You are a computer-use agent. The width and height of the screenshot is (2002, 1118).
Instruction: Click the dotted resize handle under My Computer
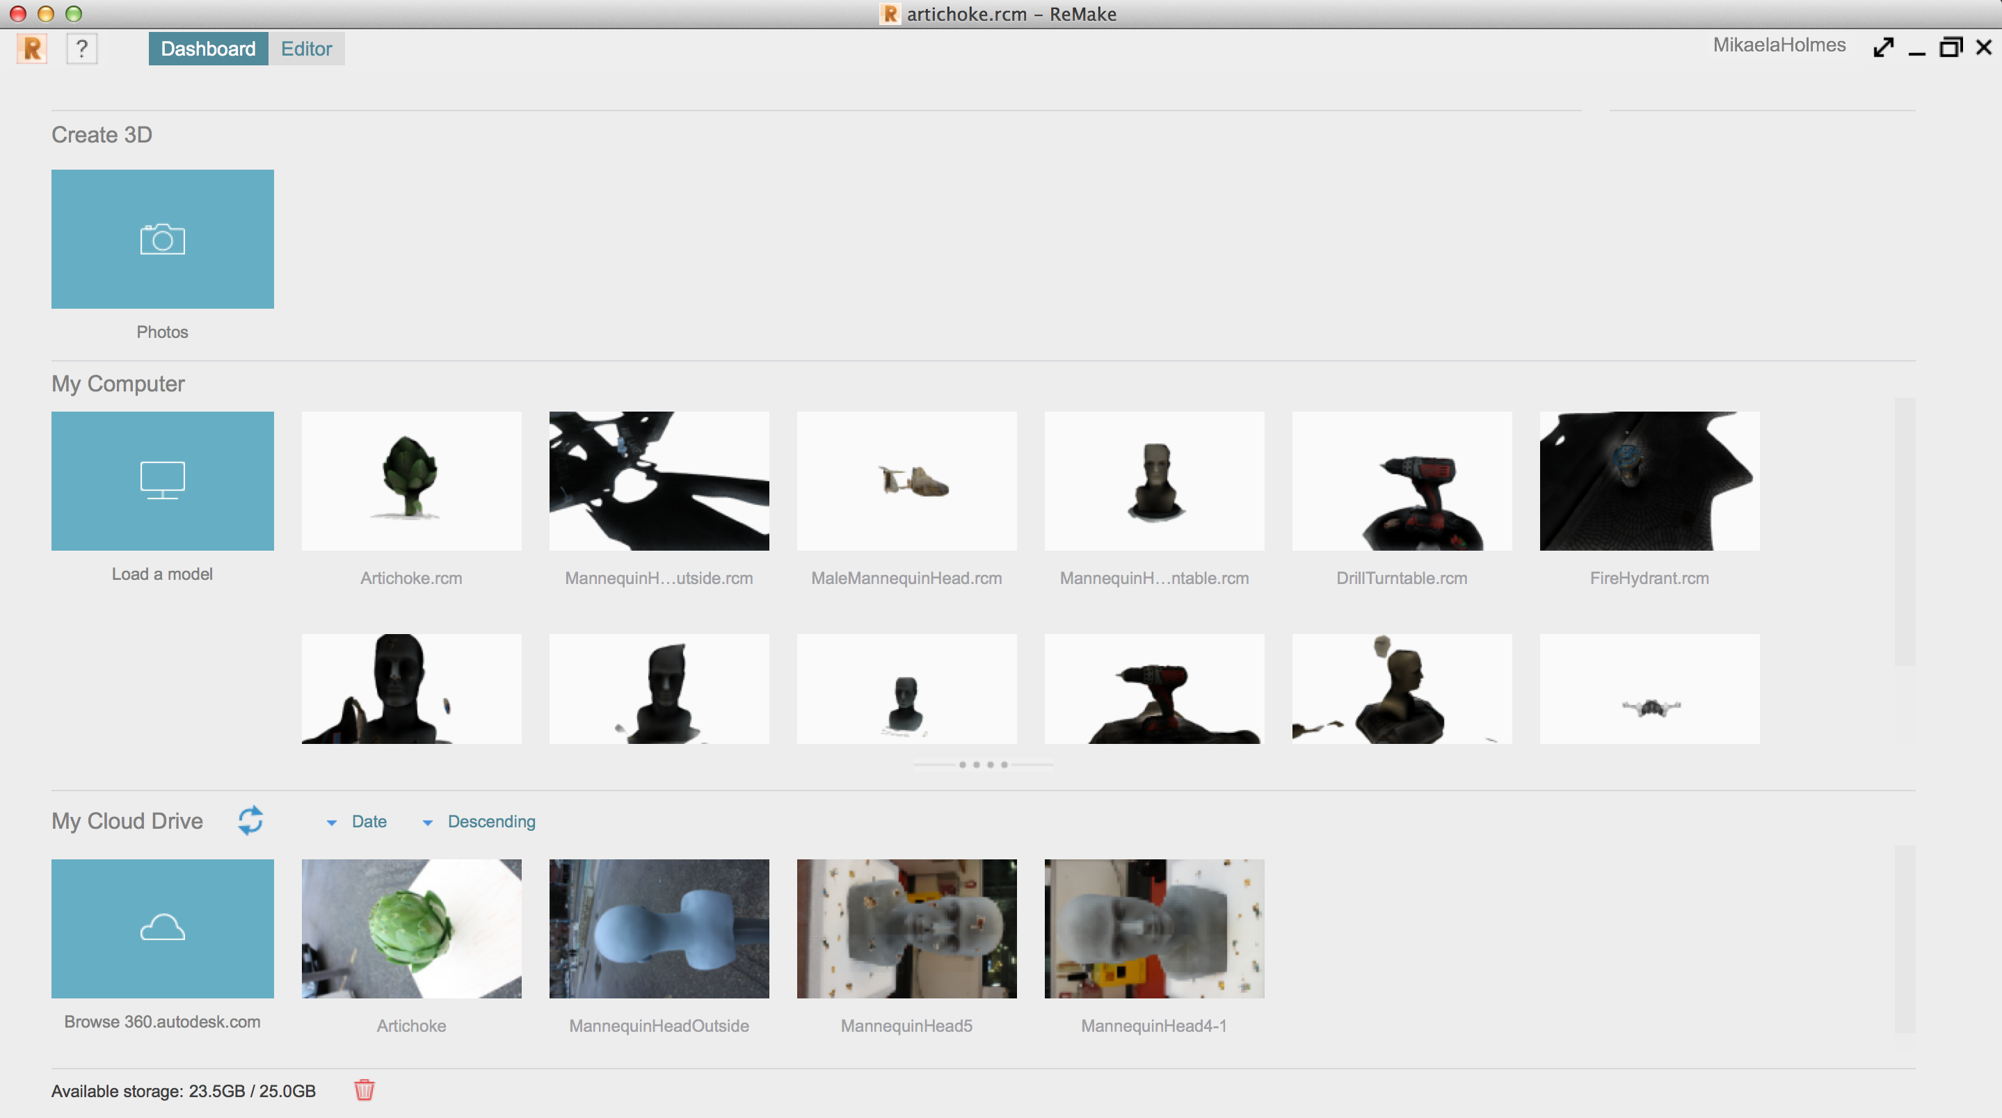tap(983, 765)
